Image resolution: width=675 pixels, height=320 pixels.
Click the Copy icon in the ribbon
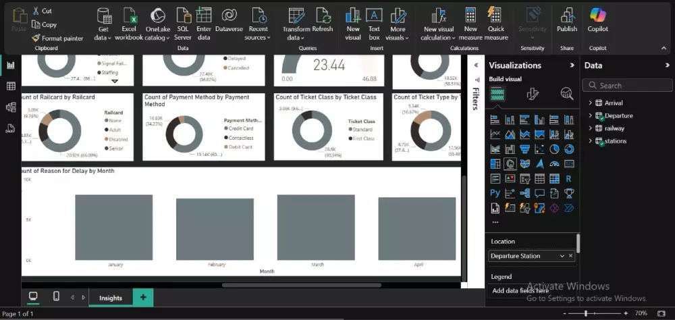click(36, 24)
